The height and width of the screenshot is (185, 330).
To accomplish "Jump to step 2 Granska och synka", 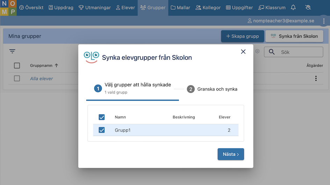I will [212, 89].
